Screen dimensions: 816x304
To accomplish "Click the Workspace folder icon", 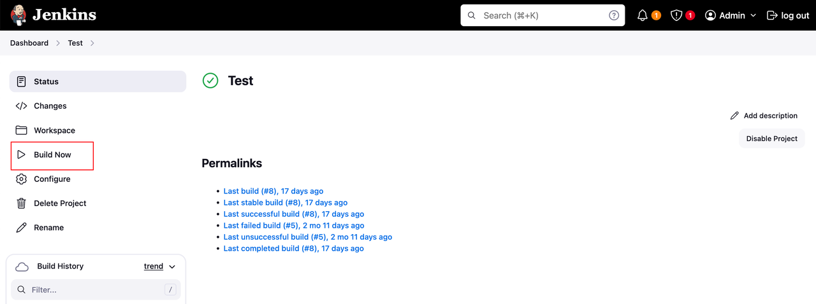I will (x=21, y=130).
